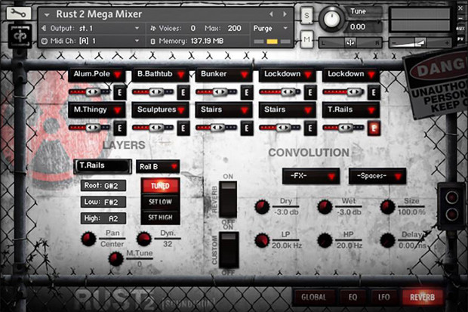Mute the instrument with M button

click(306, 39)
